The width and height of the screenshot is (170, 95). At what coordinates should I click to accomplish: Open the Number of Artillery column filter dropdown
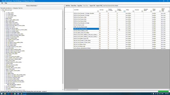pos(125,11)
